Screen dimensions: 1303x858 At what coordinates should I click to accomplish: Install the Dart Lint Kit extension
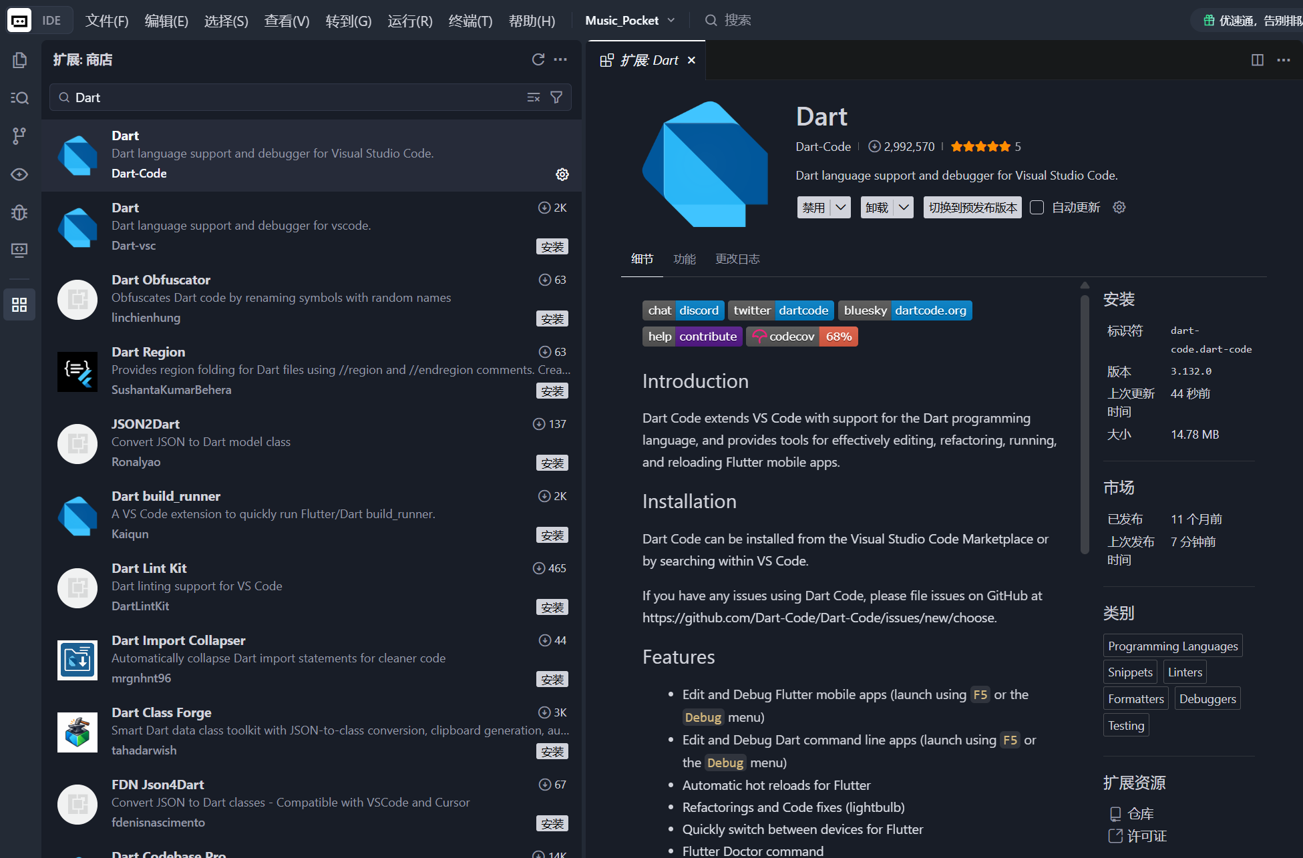click(x=552, y=607)
